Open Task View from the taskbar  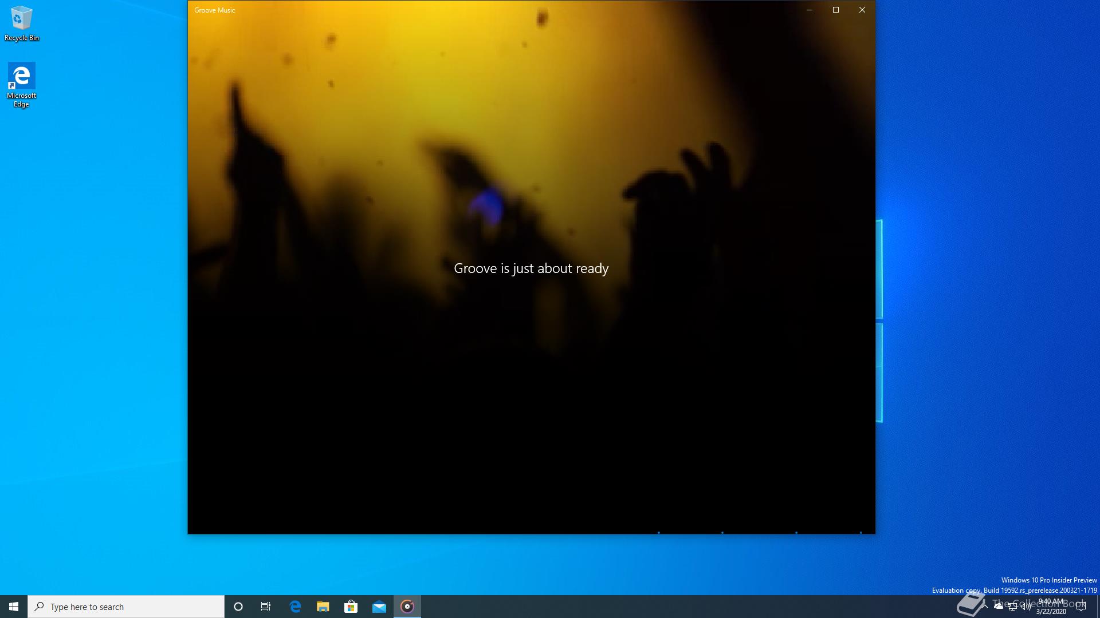[266, 607]
